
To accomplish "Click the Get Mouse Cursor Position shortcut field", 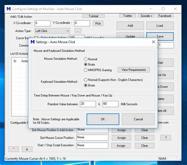I will [x=92, y=137].
